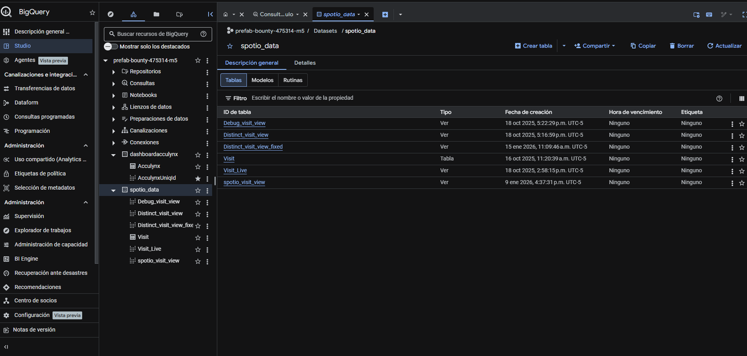The image size is (747, 356).
Task: Star spotio_visit_view in tables list row
Action: click(741, 183)
